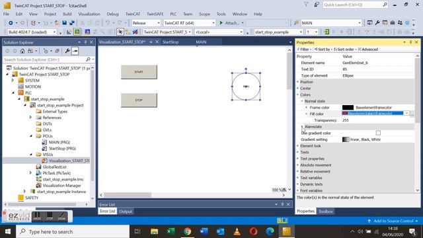
Task: Switch to the StartStop editor tab
Action: (171, 42)
